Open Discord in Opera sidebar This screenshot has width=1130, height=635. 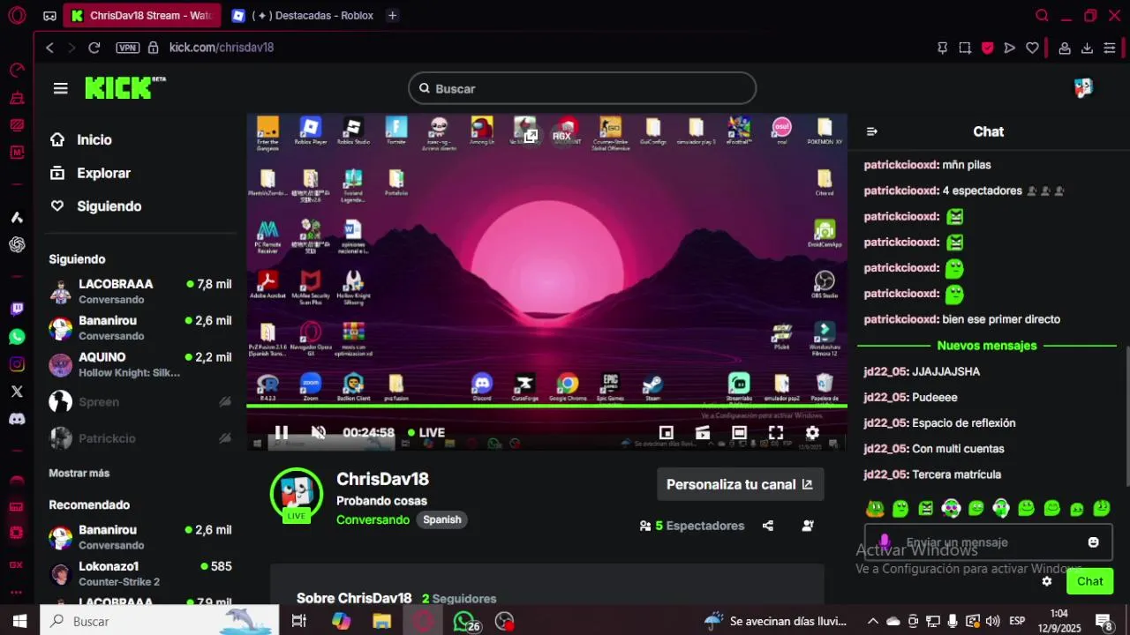(x=17, y=419)
